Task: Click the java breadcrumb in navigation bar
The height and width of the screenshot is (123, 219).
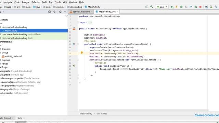Action: [37, 7]
